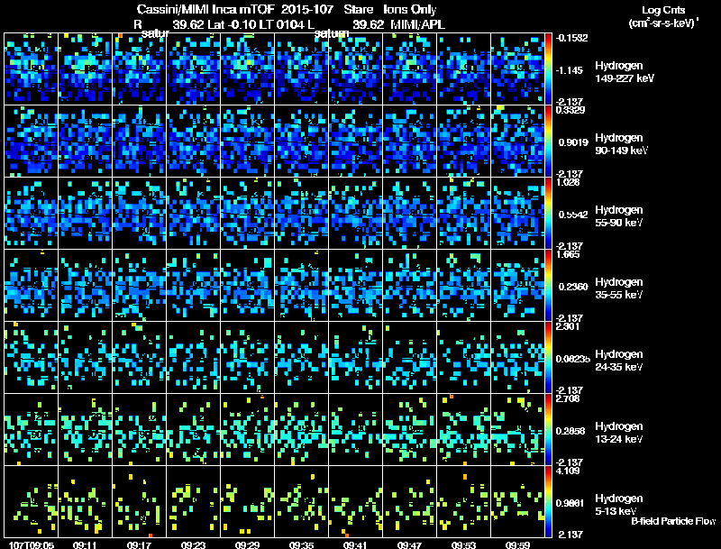This screenshot has height=549, width=721.
Task: Open the 35-55 keV panel at 09:47
Action: coord(410,286)
